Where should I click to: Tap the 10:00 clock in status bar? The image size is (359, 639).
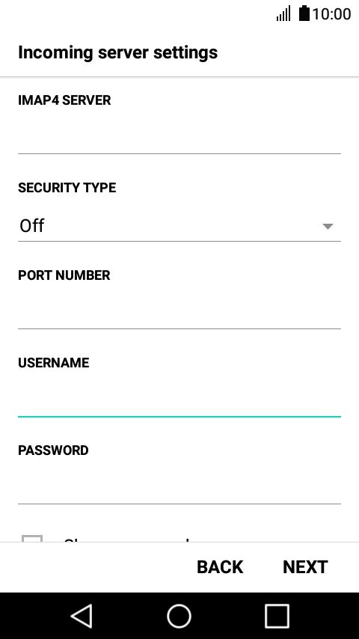pyautogui.click(x=331, y=14)
